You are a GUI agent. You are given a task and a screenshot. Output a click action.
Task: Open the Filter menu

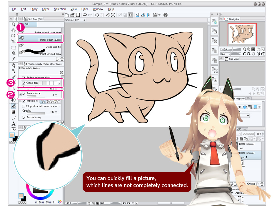click(x=85, y=9)
